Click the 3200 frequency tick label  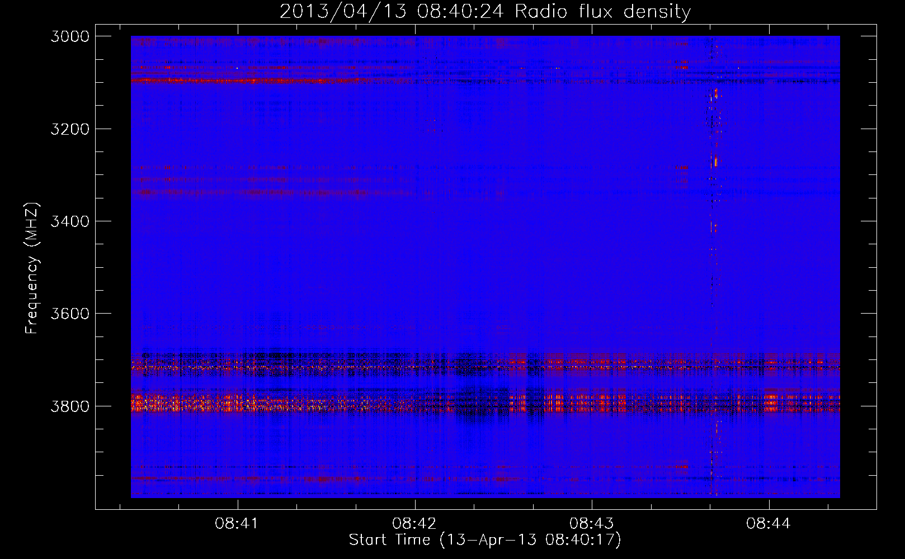[x=70, y=129]
